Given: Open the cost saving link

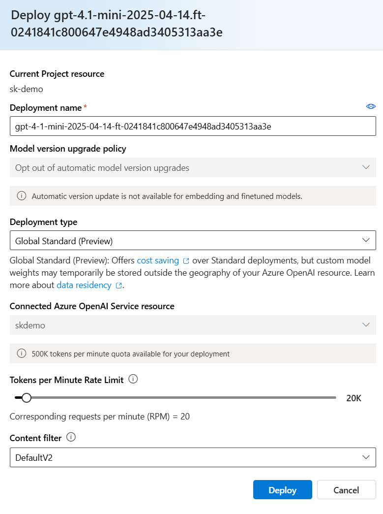Looking at the screenshot, I should pos(158,260).
